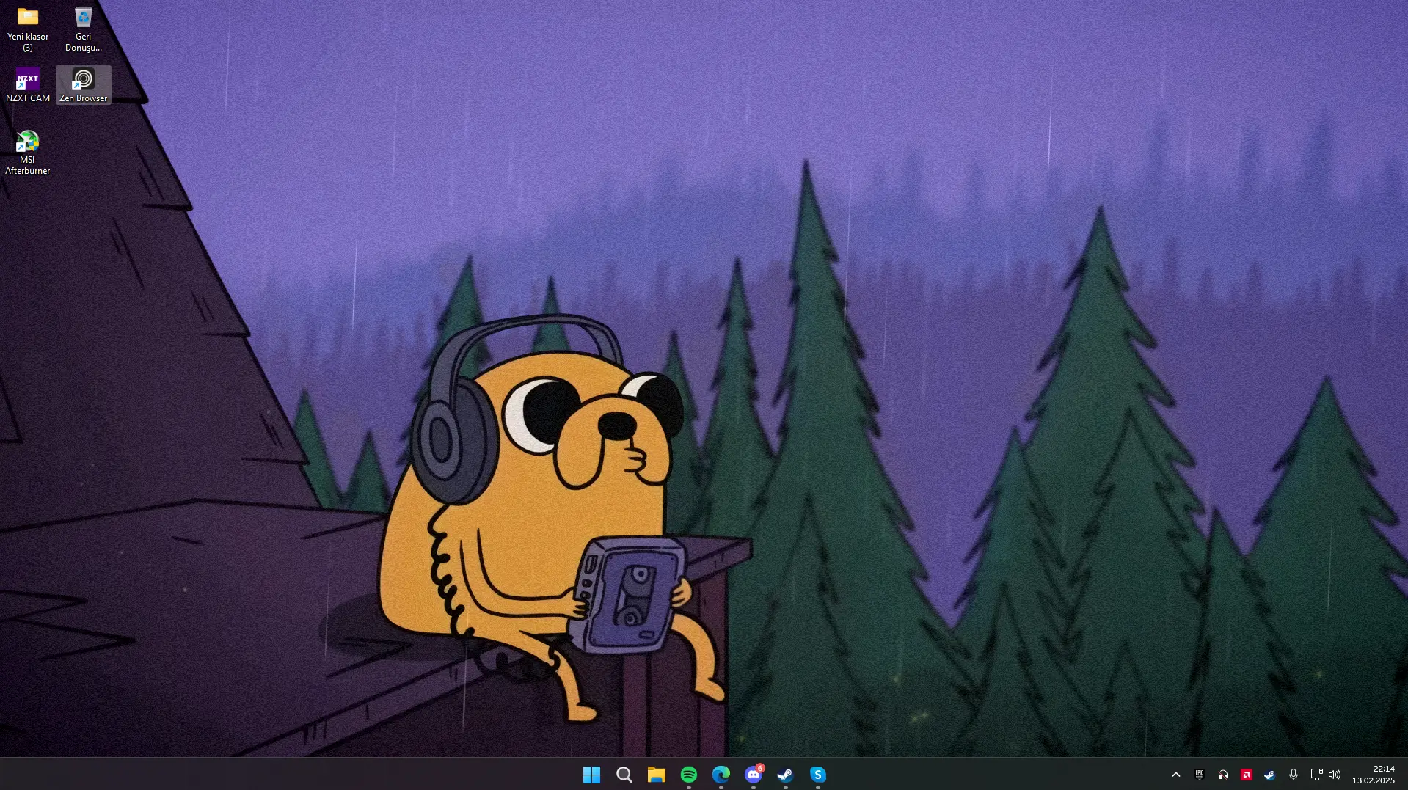Click the microphone tray icon

point(1294,775)
